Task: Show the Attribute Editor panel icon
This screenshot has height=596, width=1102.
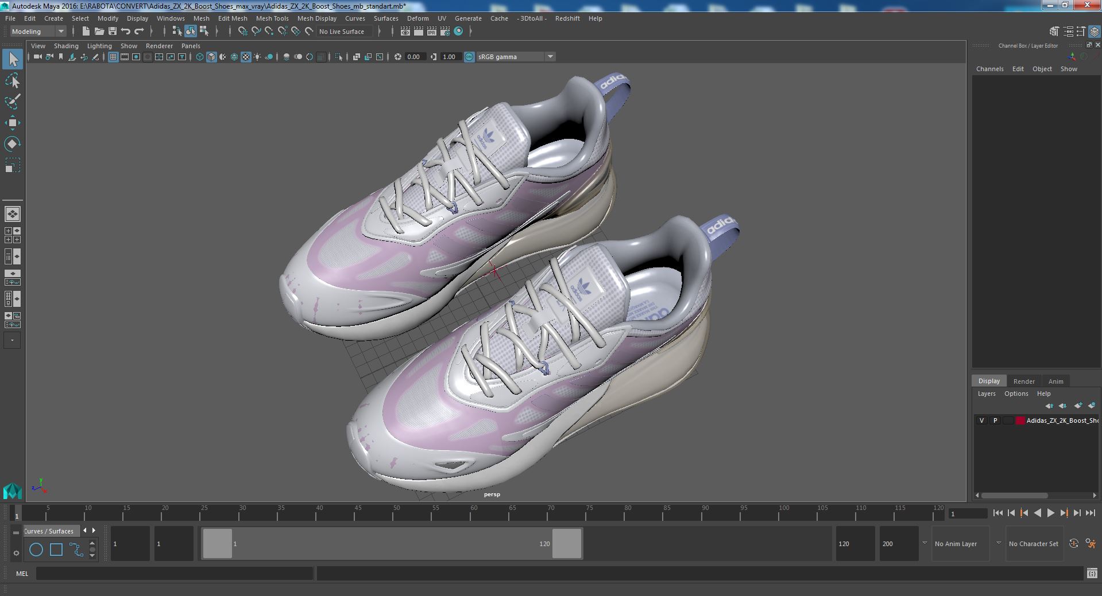Action: [1068, 32]
